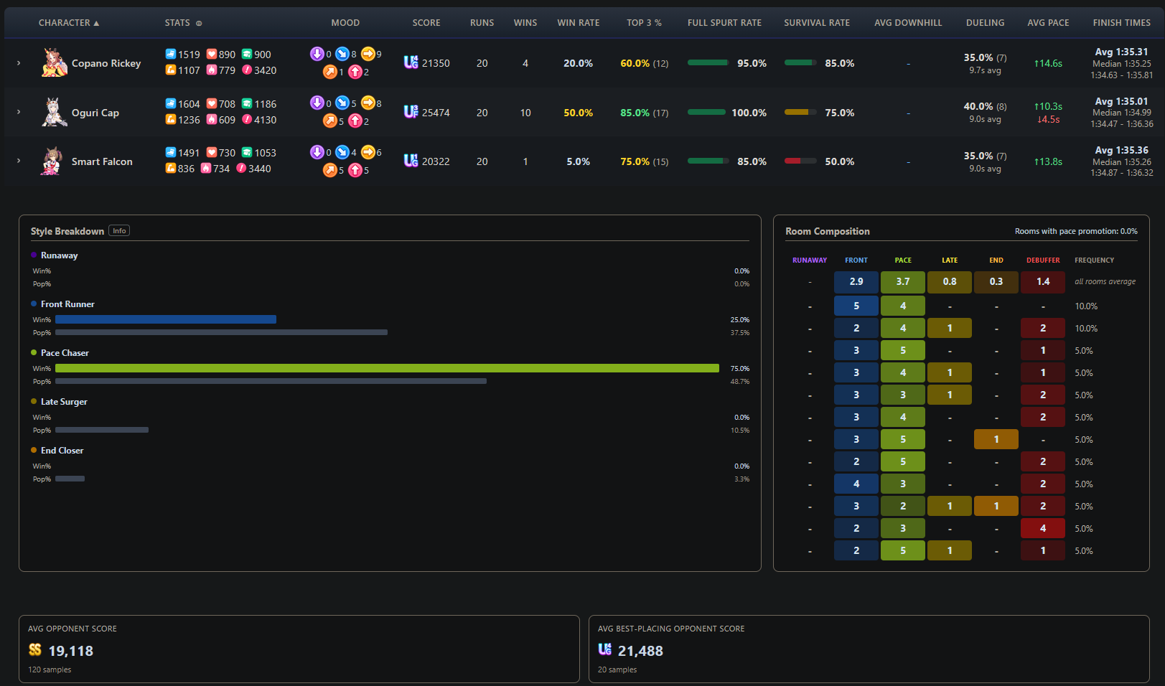Sort table by MOOD column

[x=345, y=23]
